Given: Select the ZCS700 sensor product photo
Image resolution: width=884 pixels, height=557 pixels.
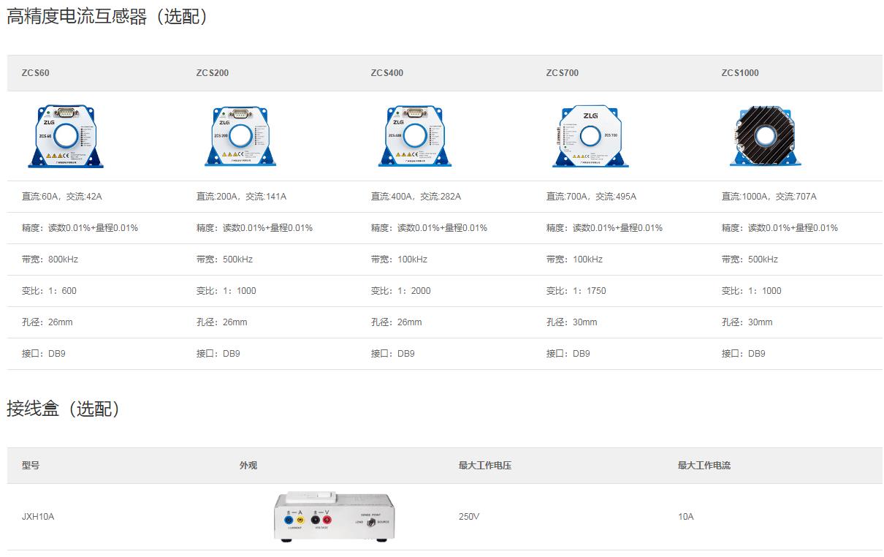Looking at the screenshot, I should pyautogui.click(x=591, y=136).
